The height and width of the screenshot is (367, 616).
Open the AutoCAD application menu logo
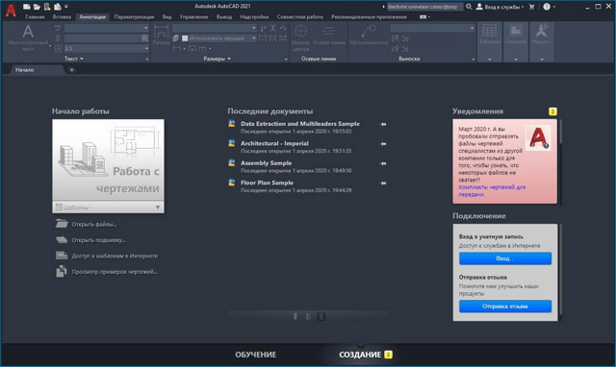coord(11,11)
